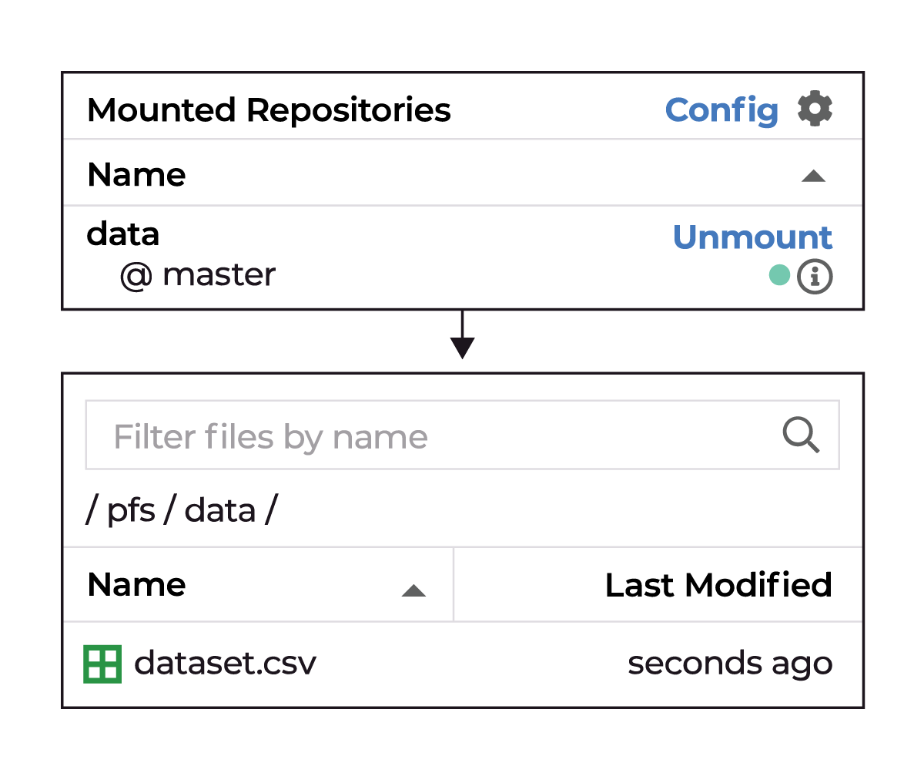Image resolution: width=924 pixels, height=780 pixels.
Task: Unmount the data repository
Action: click(x=752, y=237)
